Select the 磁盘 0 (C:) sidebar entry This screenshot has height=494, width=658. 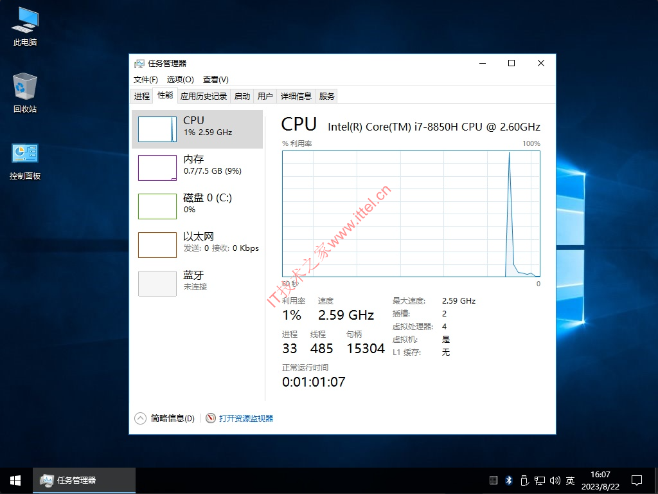(x=197, y=206)
